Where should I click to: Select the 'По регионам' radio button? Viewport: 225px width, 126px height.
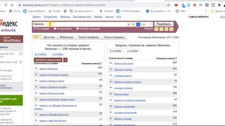(55, 29)
